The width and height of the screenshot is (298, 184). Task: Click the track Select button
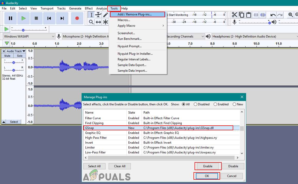tap(14, 122)
